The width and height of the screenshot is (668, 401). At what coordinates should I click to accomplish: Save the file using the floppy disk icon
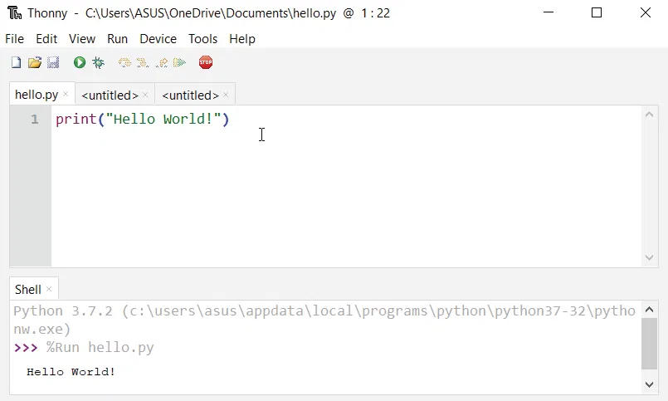(53, 63)
